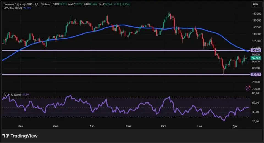Select the RSI (14, close) indicator legend

tap(12, 95)
